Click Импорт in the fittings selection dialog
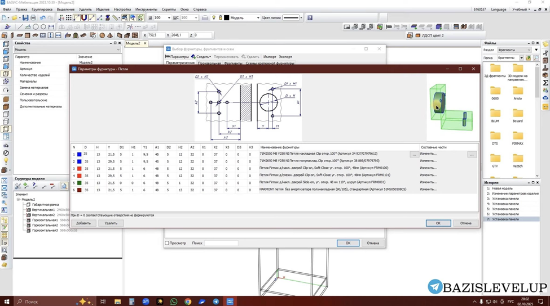Screen dimensions: 550x306 [270, 57]
